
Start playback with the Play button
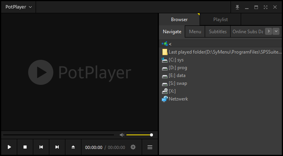pos(9,147)
